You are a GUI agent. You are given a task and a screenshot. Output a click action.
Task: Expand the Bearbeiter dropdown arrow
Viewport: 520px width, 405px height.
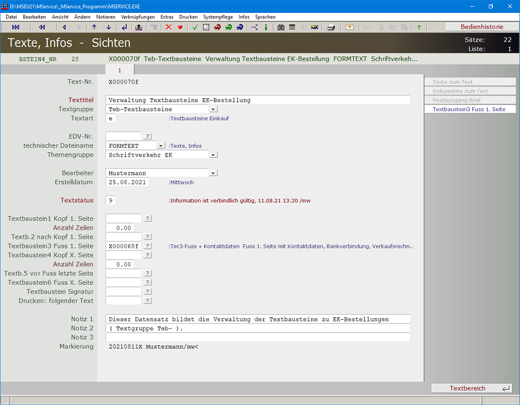tap(213, 174)
